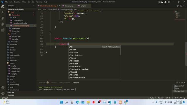
Task: Open the Terminal menu
Action: [39, 2]
